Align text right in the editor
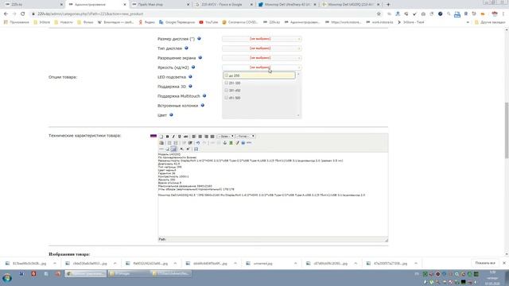 click(x=206, y=137)
